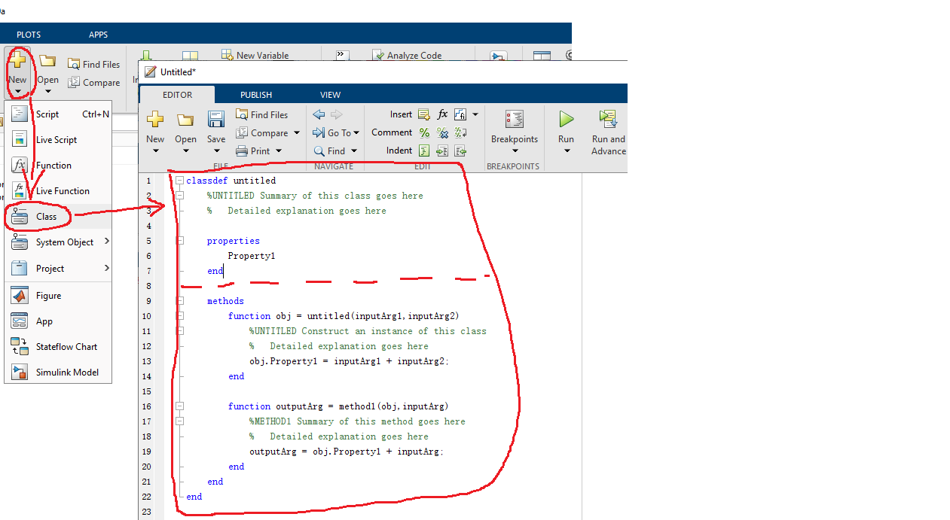Open the dropdown arrow under Editor New
Viewport: 950px width, 520px height.
click(155, 151)
